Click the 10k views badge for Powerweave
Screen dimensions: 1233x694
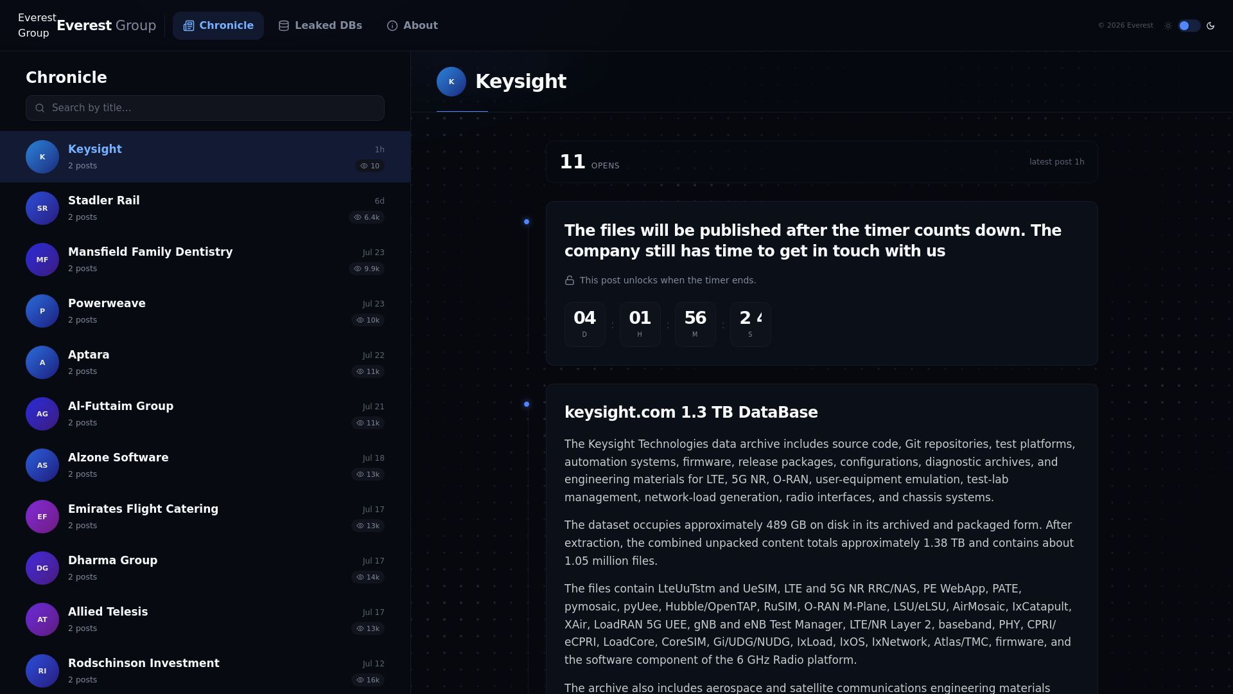click(x=368, y=320)
